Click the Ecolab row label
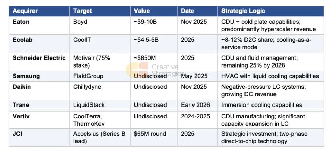This screenshot has width=336, height=156. pos(23,40)
